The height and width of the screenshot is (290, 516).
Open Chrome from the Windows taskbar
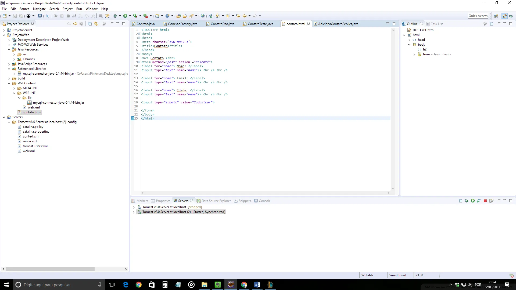coord(139,285)
